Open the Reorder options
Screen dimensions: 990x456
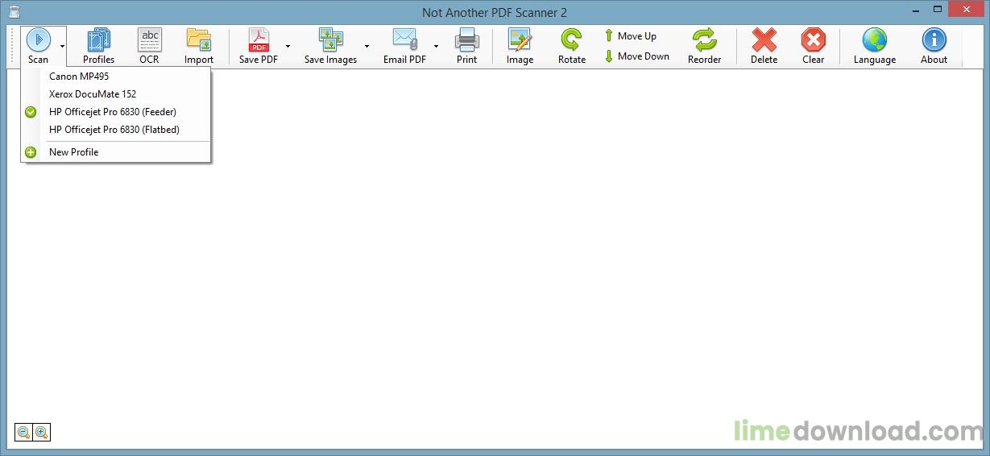704,46
